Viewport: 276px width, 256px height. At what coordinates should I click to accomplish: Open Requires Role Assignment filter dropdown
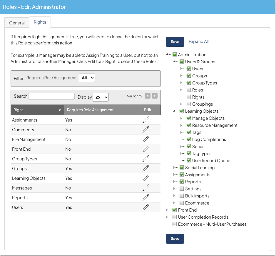click(x=87, y=78)
